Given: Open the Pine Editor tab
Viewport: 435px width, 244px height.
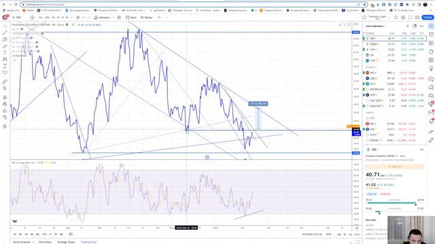Looking at the screenshot, I should click(x=45, y=242).
